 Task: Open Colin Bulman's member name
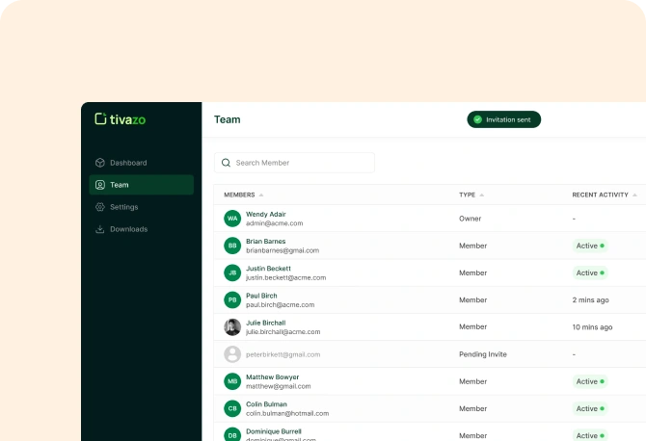[267, 403]
